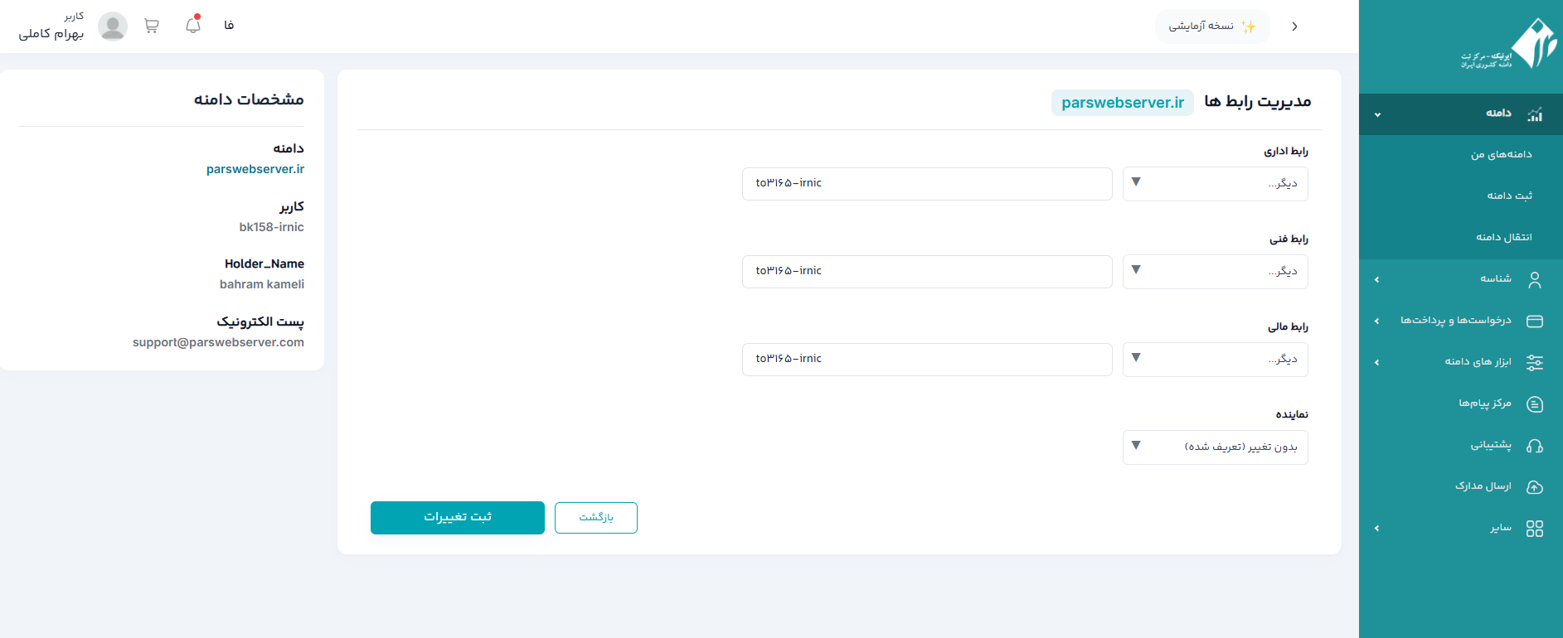The width and height of the screenshot is (1563, 638).
Task: Click the notification bell icon
Action: coord(193,26)
